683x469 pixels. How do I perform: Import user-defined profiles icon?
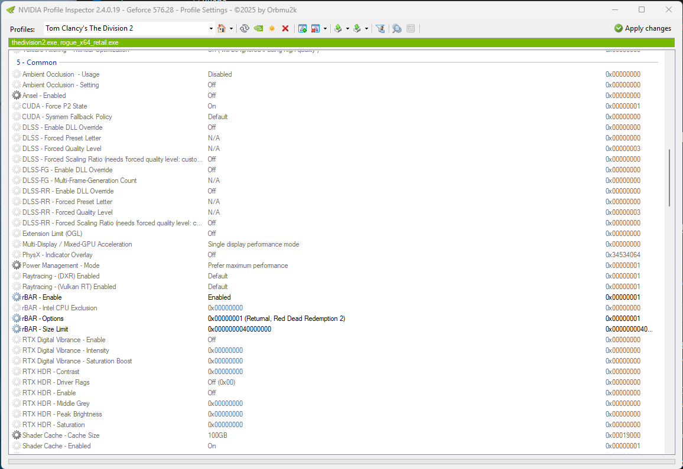click(357, 28)
